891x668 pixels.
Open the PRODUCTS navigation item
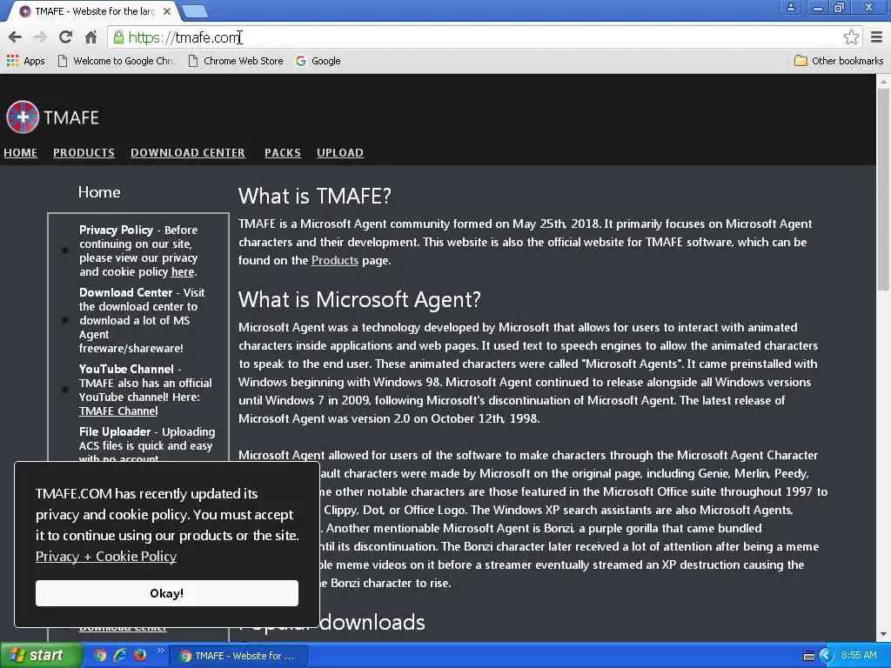pyautogui.click(x=84, y=153)
